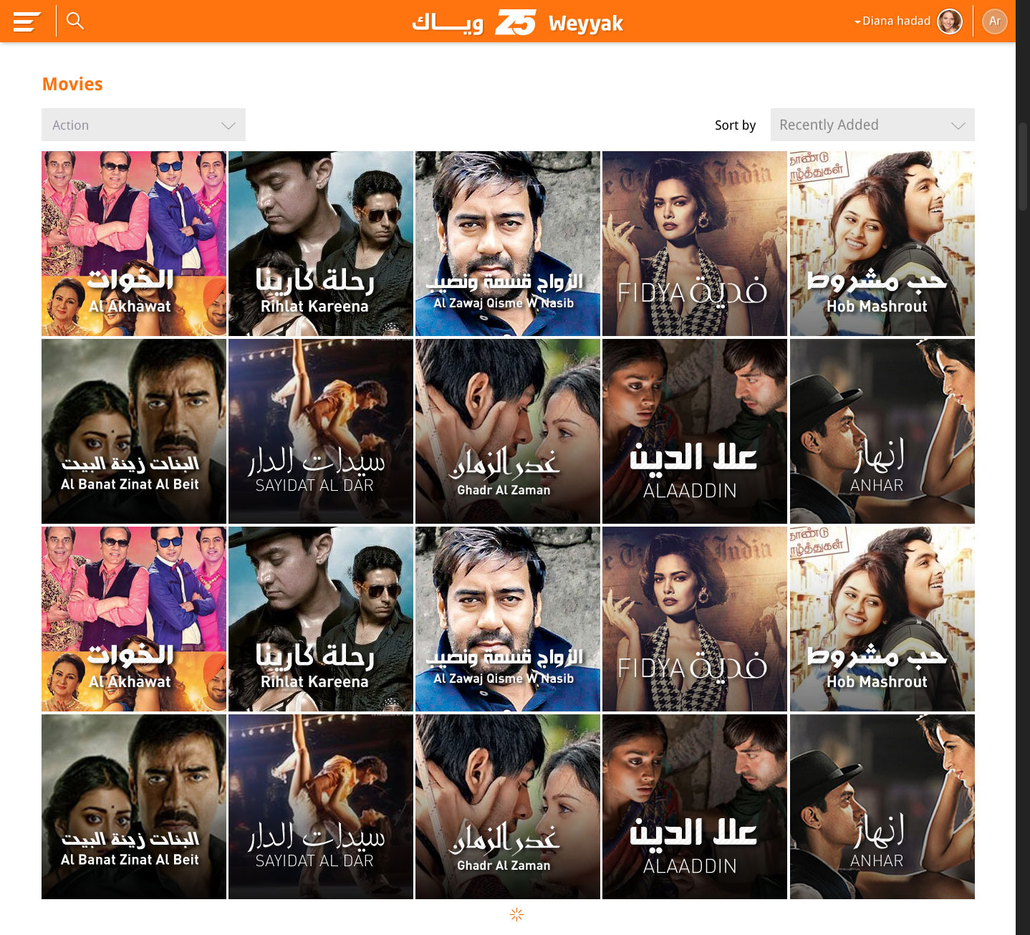Open Diana hadad's profile avatar
The width and height of the screenshot is (1030, 935).
950,21
